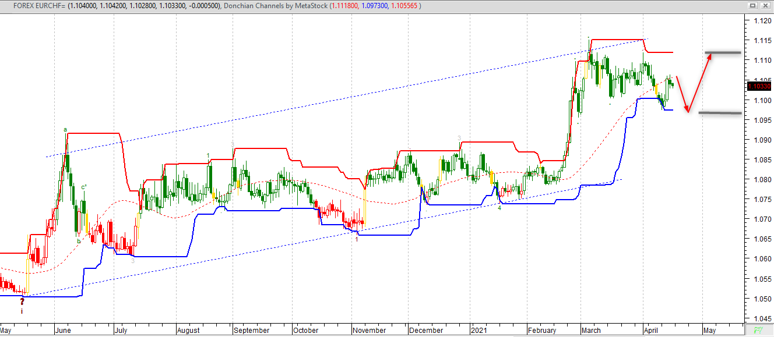Click the 'April' label on the date axis
The image size is (774, 337).
652,330
